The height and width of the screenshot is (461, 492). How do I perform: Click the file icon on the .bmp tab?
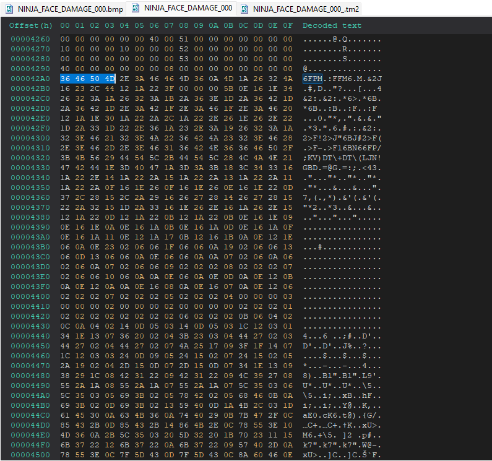pos(9,9)
